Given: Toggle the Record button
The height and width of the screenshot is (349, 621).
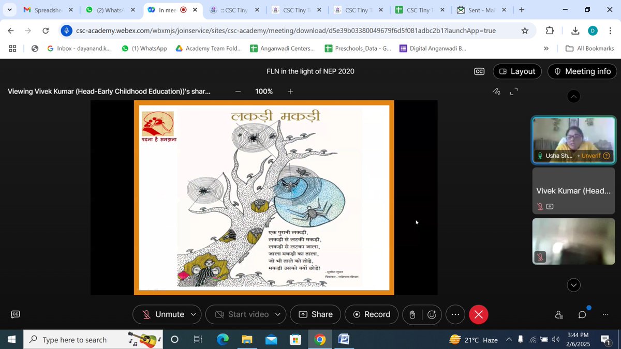Looking at the screenshot, I should pyautogui.click(x=371, y=314).
